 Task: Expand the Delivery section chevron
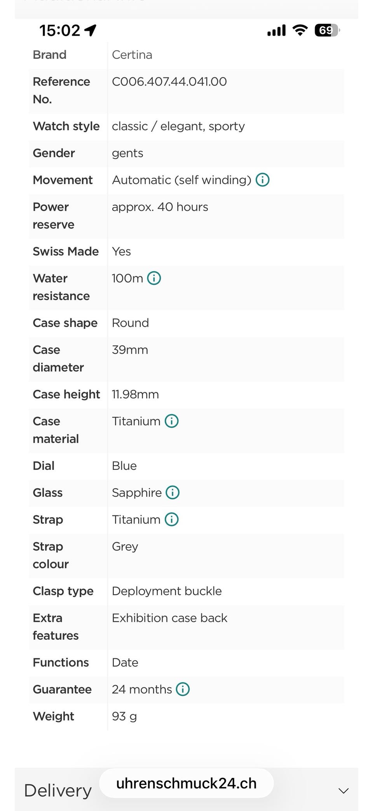click(x=343, y=790)
